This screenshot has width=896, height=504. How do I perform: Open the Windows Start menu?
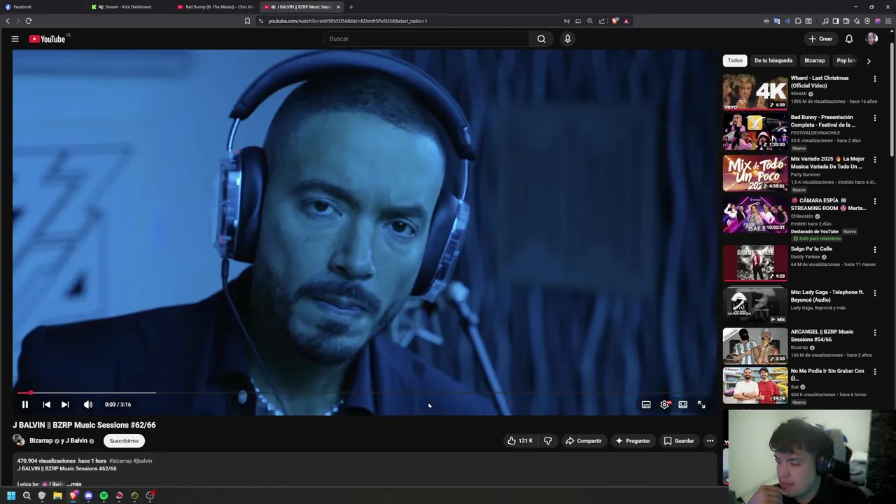11,496
